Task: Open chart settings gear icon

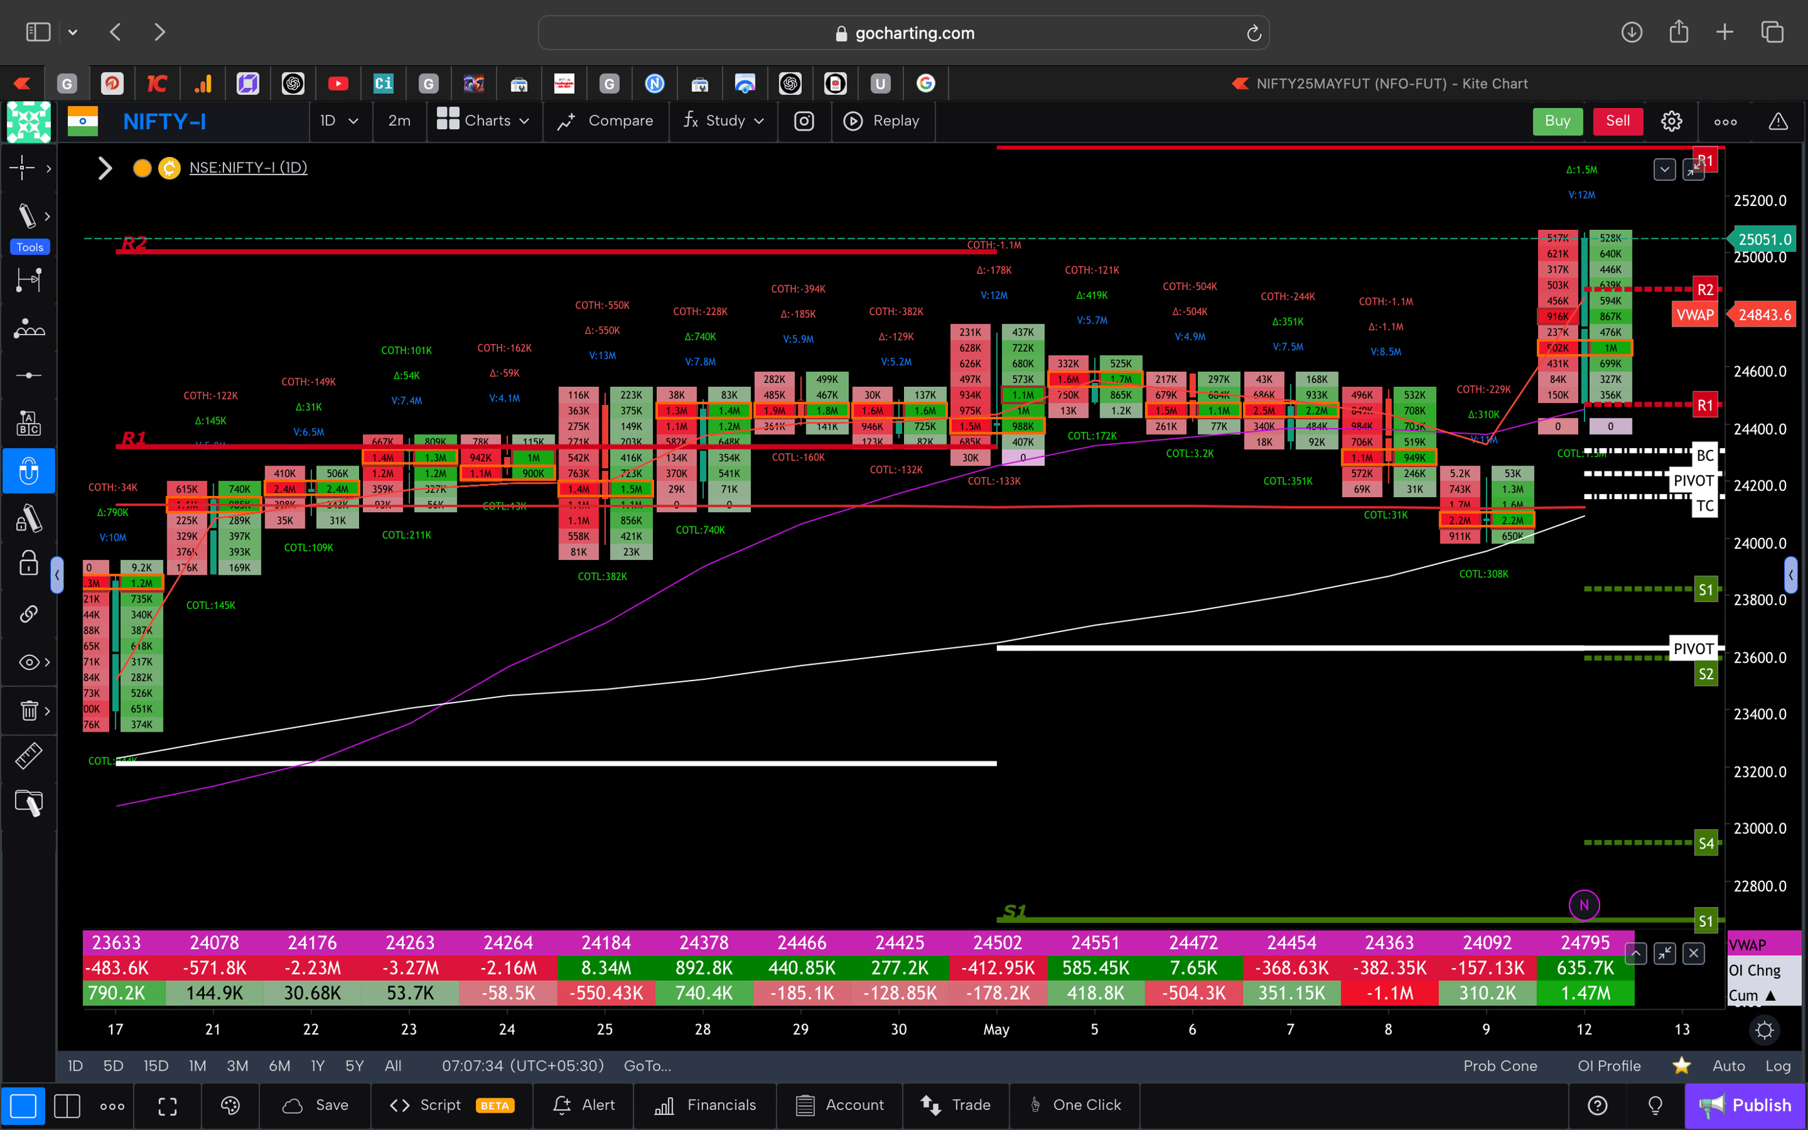Action: (1671, 121)
